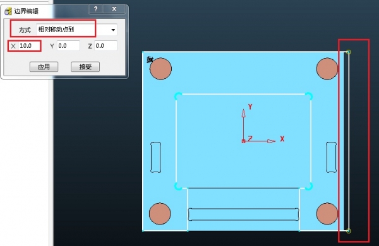
Task: Click the left vertical slot on the model
Action: tap(155, 157)
